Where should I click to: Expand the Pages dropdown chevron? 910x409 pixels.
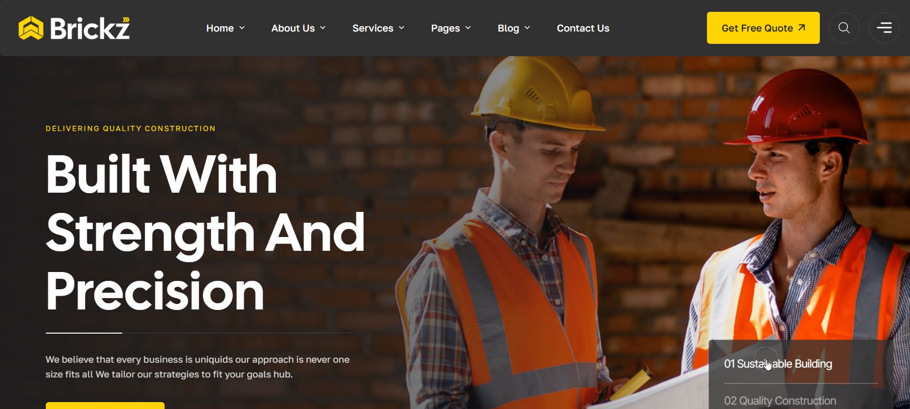[468, 28]
